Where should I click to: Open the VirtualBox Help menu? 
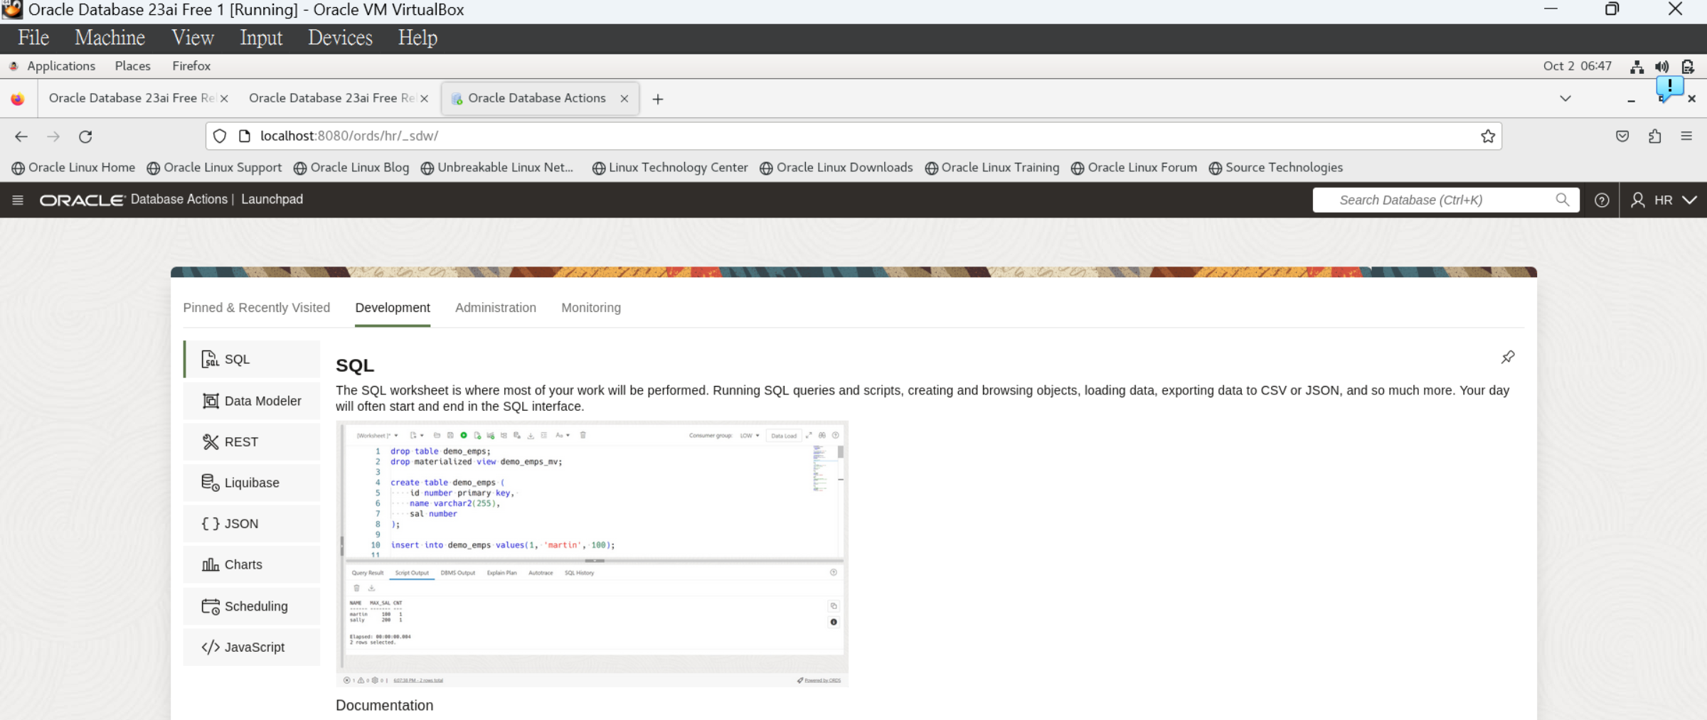(x=418, y=38)
